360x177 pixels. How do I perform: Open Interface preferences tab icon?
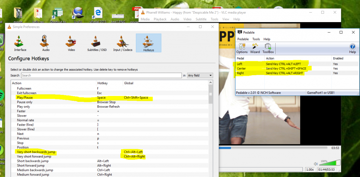click(x=20, y=43)
